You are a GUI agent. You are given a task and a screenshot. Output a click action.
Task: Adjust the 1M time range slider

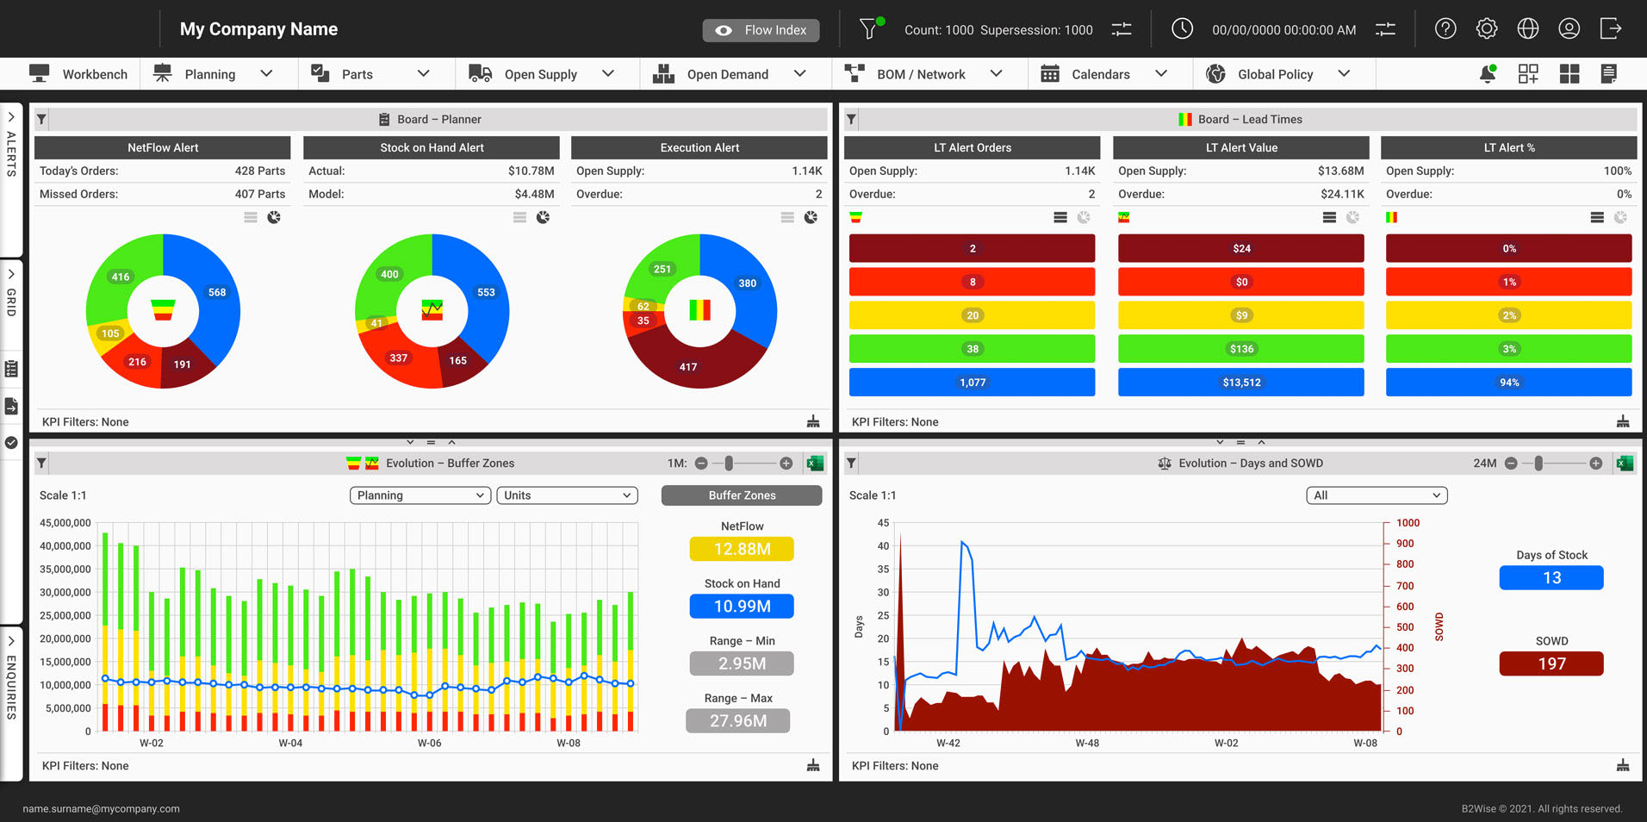(x=729, y=464)
